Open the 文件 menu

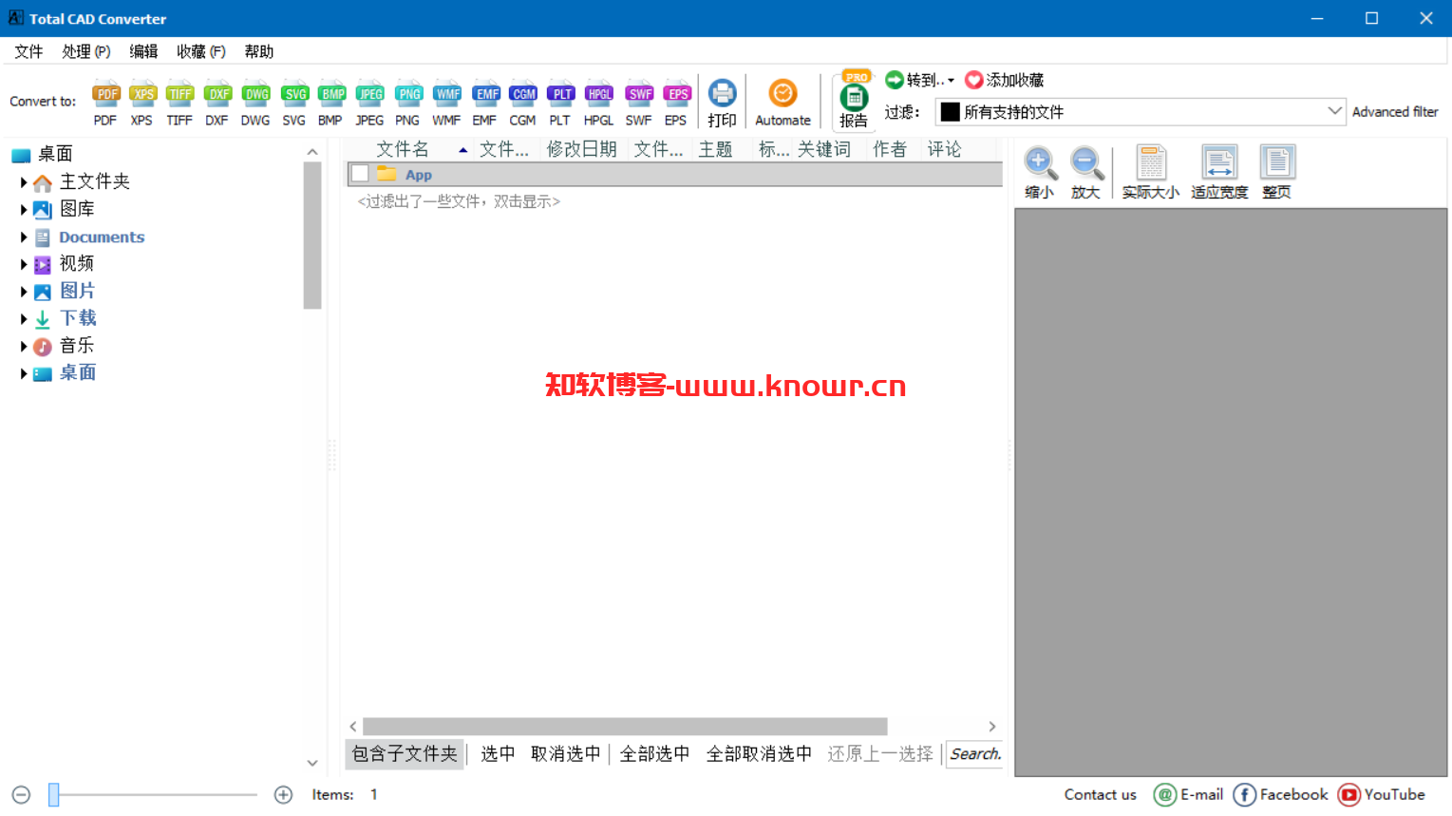[28, 51]
